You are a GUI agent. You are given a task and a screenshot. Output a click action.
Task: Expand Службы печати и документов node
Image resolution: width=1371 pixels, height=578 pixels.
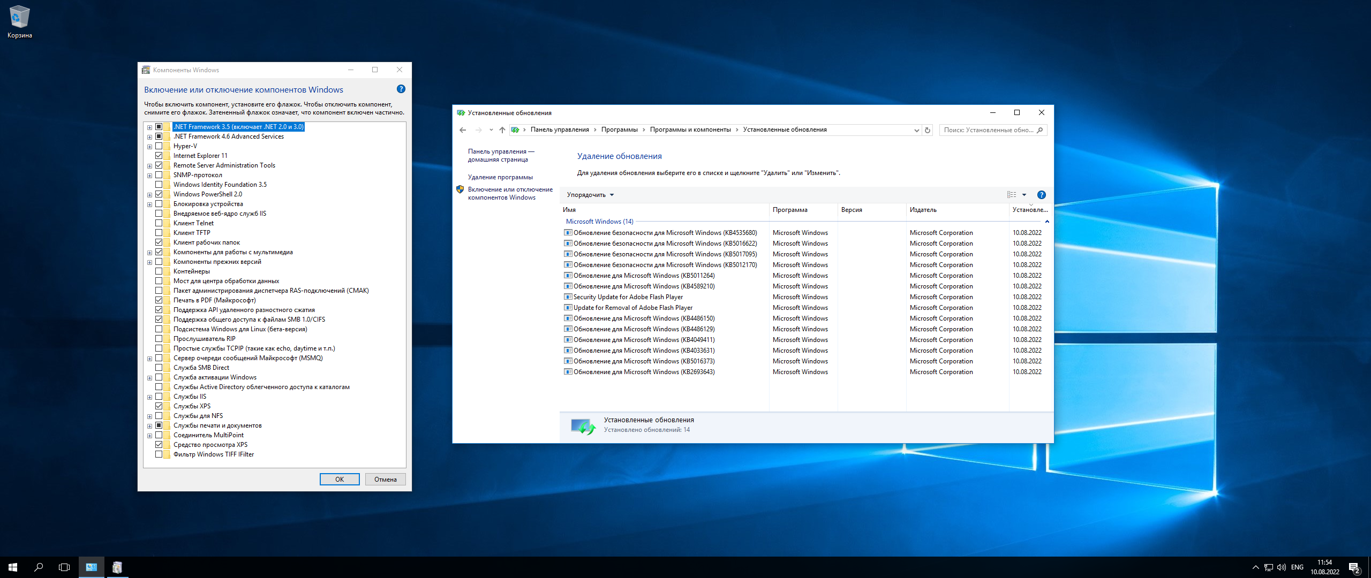click(149, 426)
